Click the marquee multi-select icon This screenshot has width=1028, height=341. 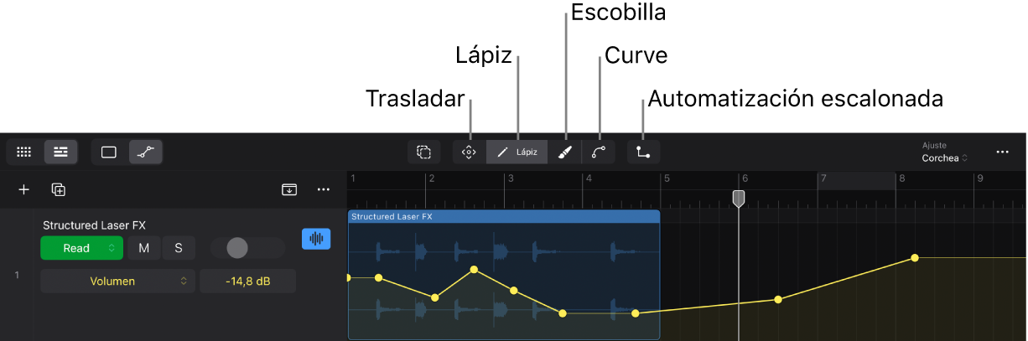pyautogui.click(x=424, y=152)
